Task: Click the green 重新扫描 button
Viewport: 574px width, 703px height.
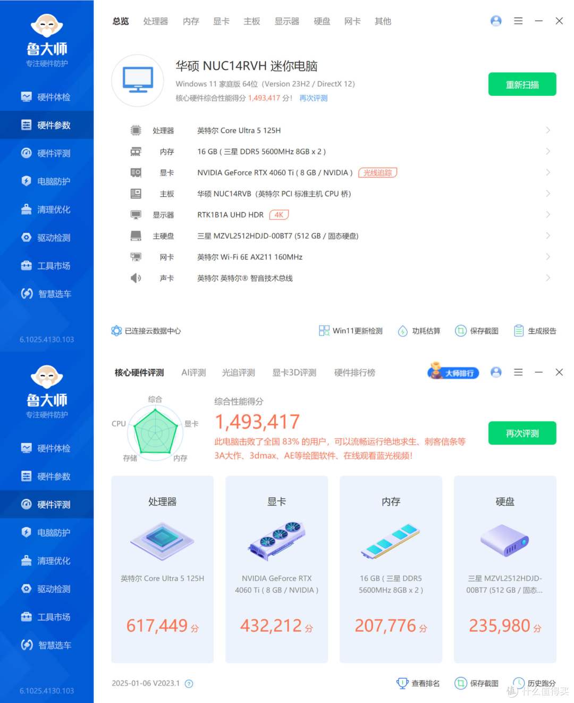Action: coord(522,85)
